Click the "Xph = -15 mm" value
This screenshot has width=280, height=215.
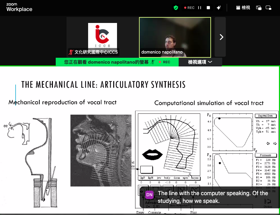coord(266,128)
